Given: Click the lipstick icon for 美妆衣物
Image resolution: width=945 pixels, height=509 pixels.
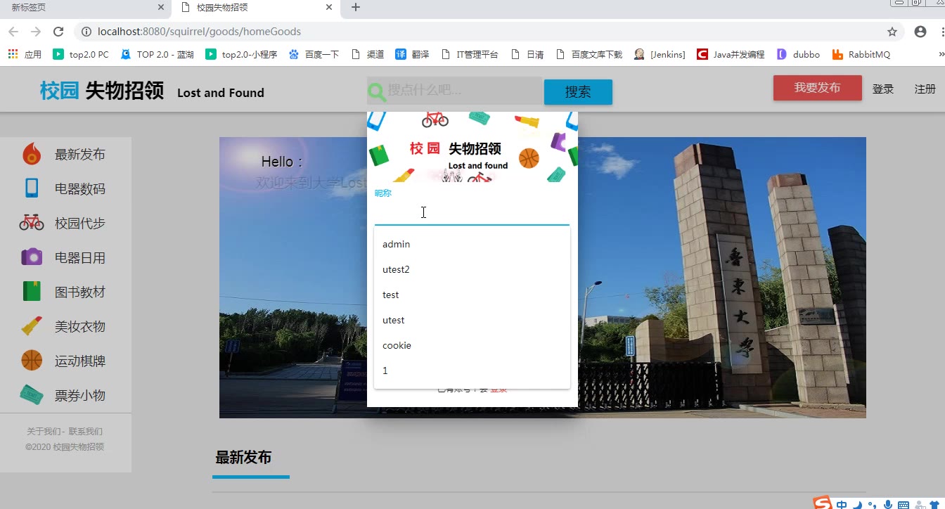Looking at the screenshot, I should 32,326.
